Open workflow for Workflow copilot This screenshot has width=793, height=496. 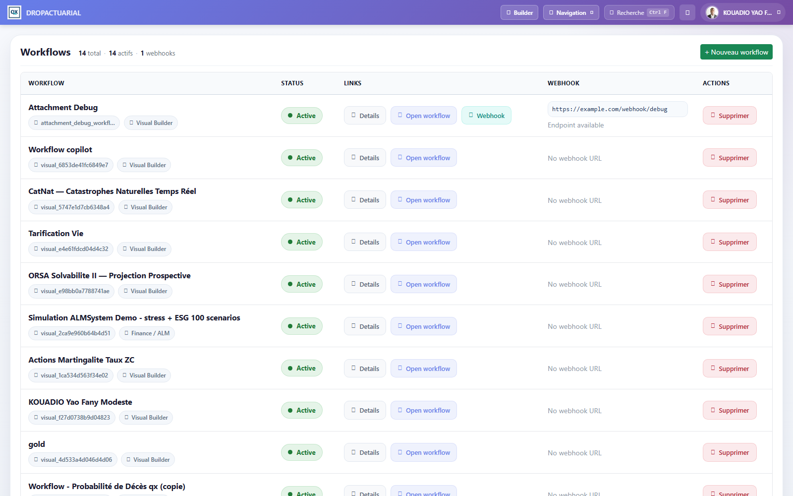(424, 158)
